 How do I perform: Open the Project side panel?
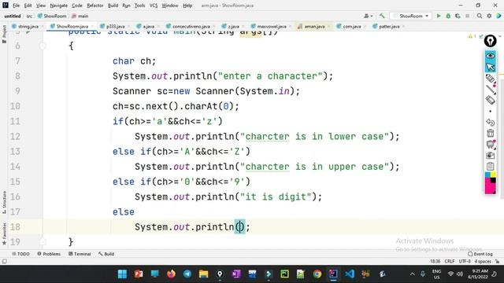(x=4, y=34)
